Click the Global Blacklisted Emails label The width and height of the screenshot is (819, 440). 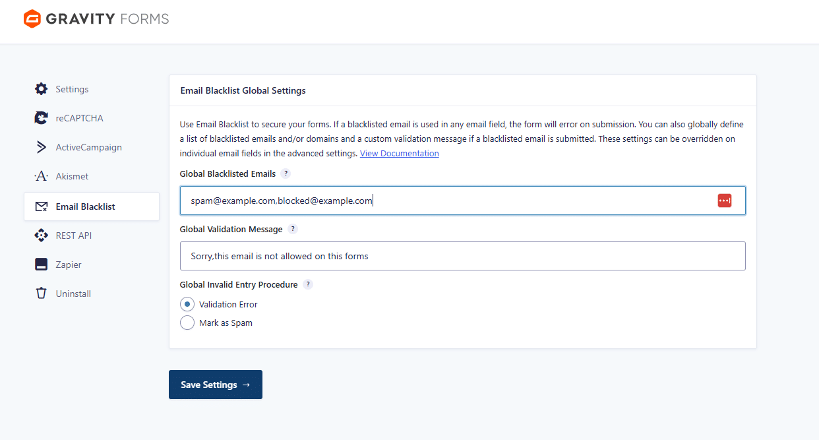[x=228, y=173]
